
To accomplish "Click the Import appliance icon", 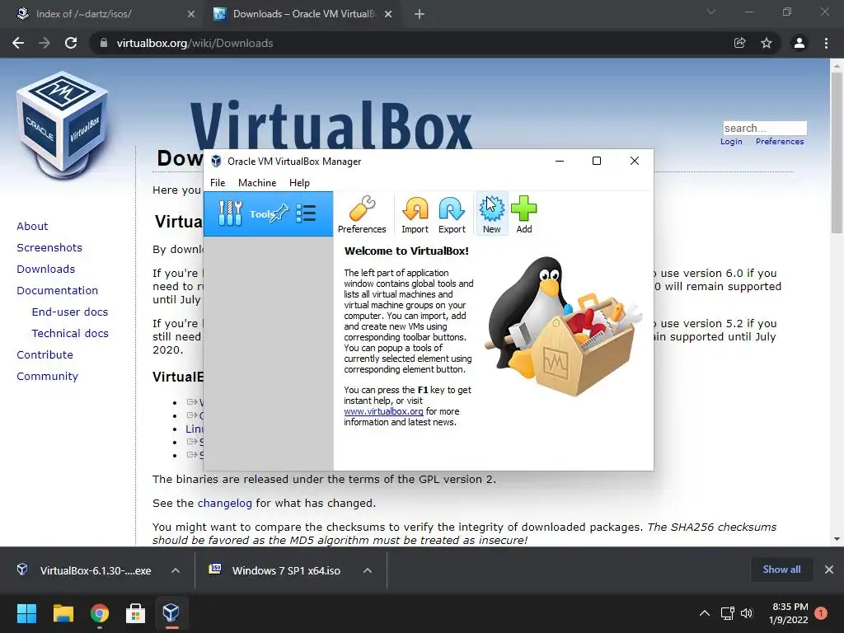I will 415,214.
